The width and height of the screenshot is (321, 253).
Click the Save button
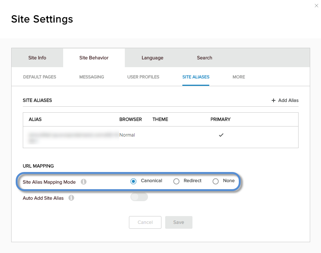pyautogui.click(x=179, y=222)
